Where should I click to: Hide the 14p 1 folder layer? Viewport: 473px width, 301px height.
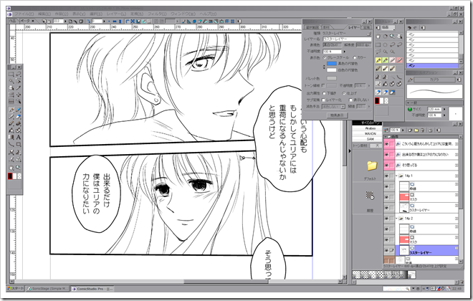386,176
